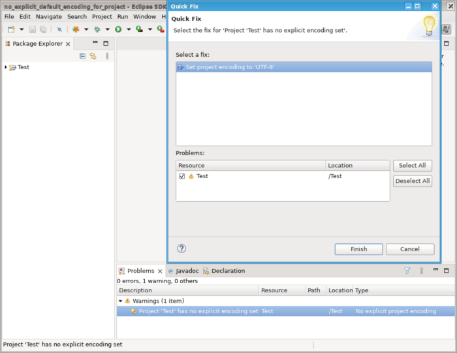This screenshot has height=353, width=457.
Task: Open the dropdown arrow beside Run button
Action: coord(129,29)
